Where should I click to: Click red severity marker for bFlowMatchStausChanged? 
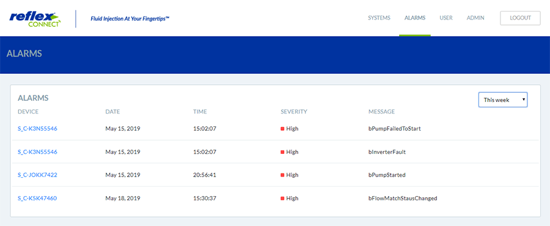pyautogui.click(x=282, y=199)
